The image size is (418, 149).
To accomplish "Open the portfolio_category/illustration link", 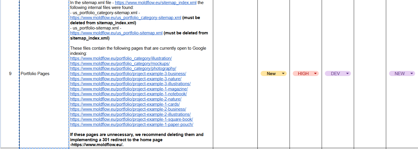I will [x=121, y=58].
